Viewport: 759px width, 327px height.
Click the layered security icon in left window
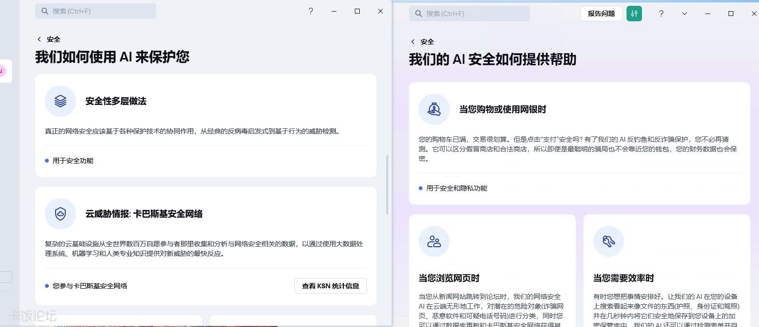[x=60, y=101]
